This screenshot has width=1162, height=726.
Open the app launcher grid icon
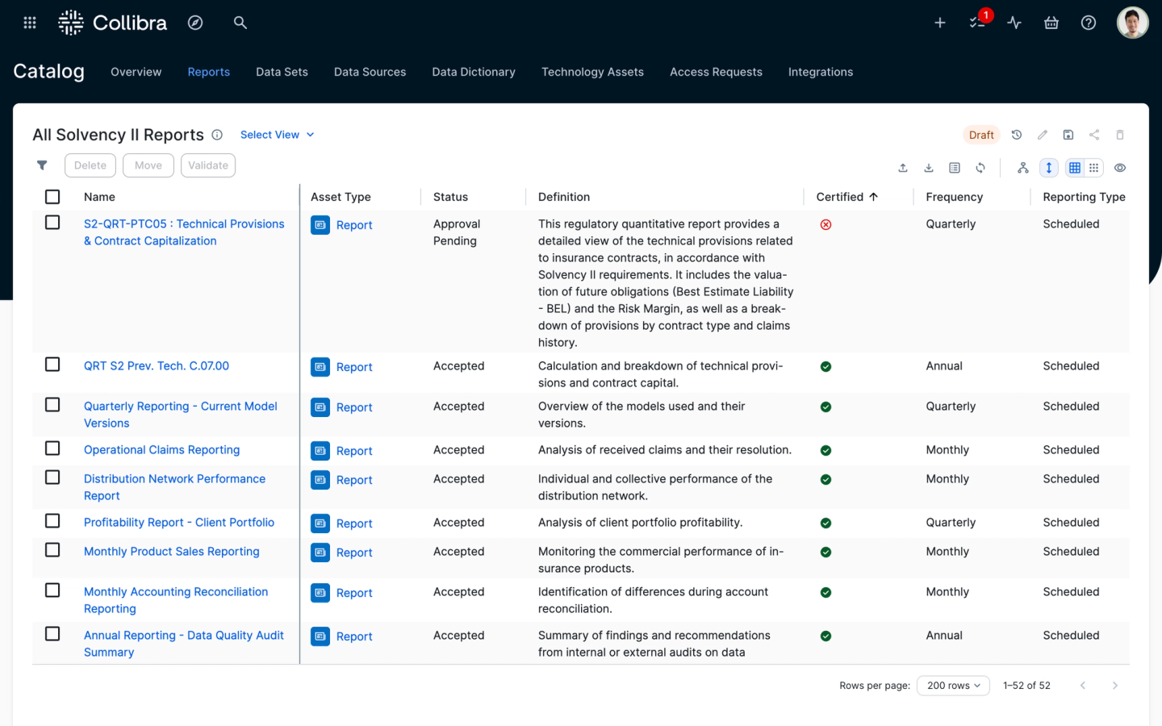pos(30,23)
